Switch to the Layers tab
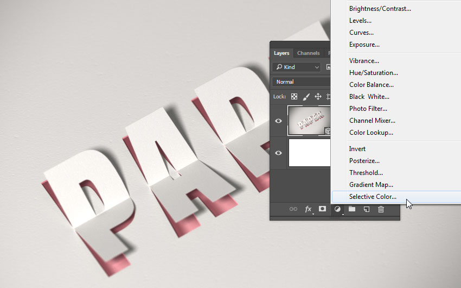The height and width of the screenshot is (288, 461). pyautogui.click(x=281, y=53)
